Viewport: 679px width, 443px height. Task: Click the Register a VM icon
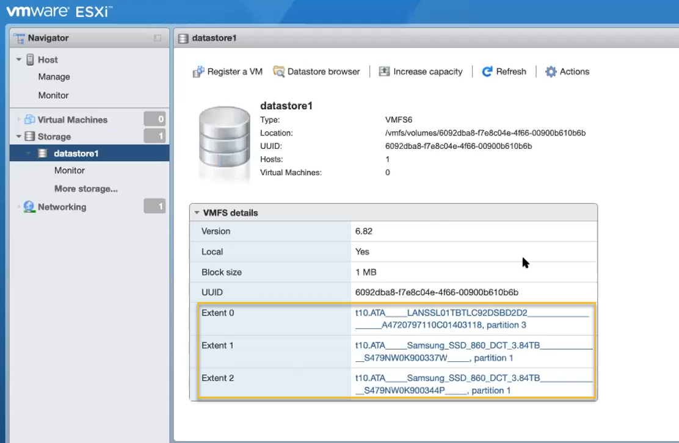click(x=198, y=72)
